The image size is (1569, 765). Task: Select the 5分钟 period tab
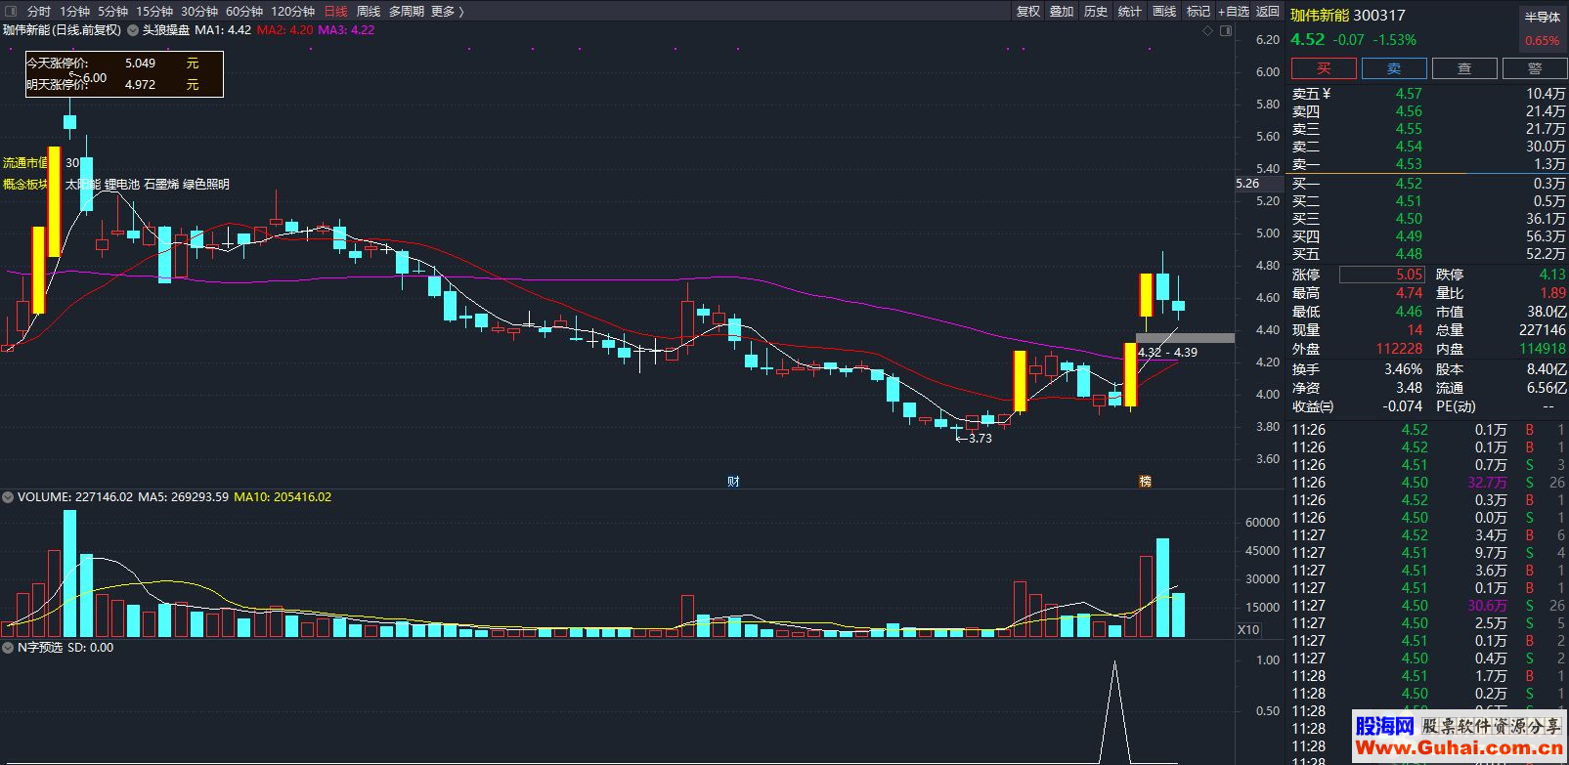(112, 11)
